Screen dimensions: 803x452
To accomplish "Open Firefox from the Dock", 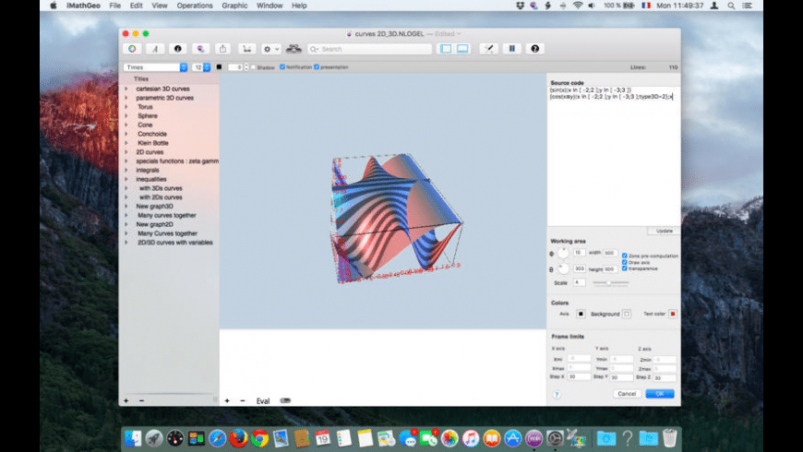I will (238, 438).
